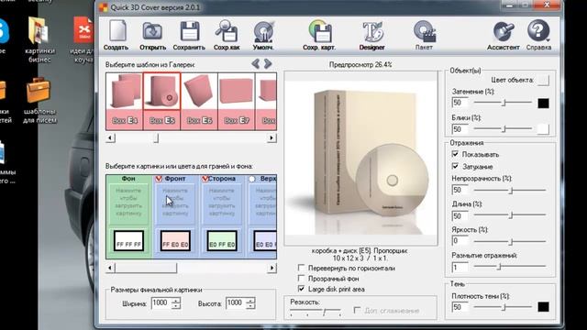Open the Справка help icon
This screenshot has height=330, width=587.
[538, 35]
